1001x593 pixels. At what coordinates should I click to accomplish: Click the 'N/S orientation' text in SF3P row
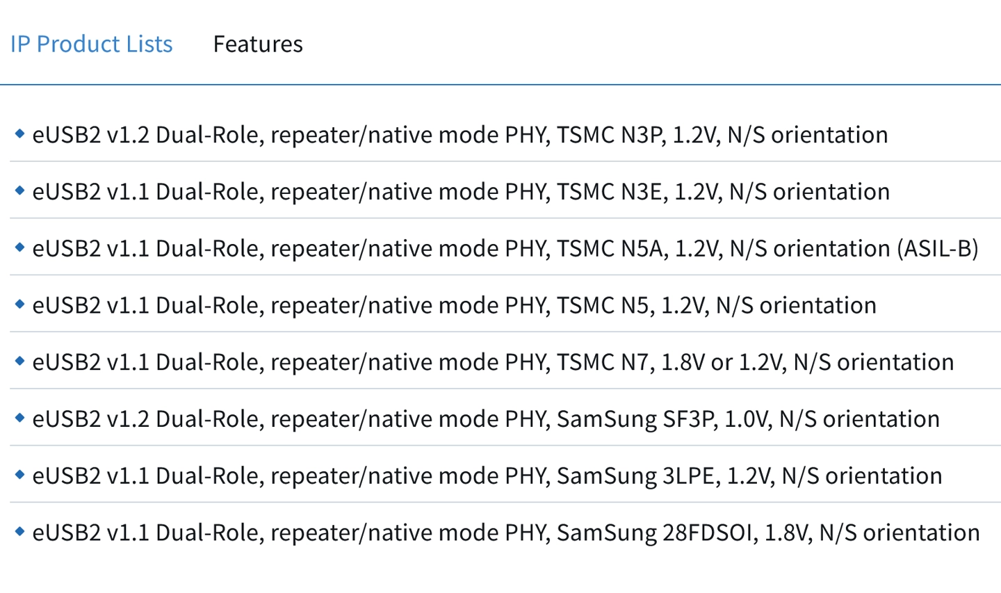(x=859, y=419)
